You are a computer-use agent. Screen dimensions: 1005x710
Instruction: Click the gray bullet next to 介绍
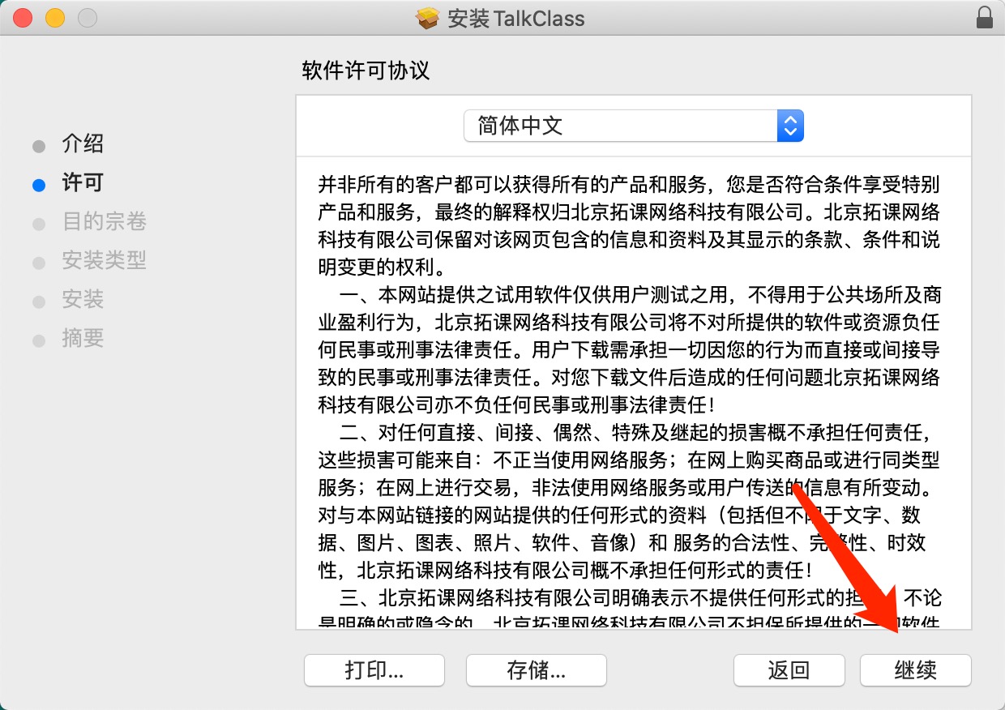click(x=39, y=147)
